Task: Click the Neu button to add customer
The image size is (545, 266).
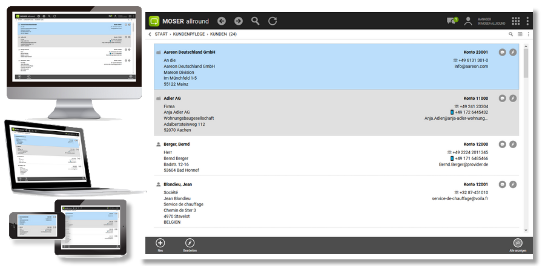Action: [x=160, y=243]
